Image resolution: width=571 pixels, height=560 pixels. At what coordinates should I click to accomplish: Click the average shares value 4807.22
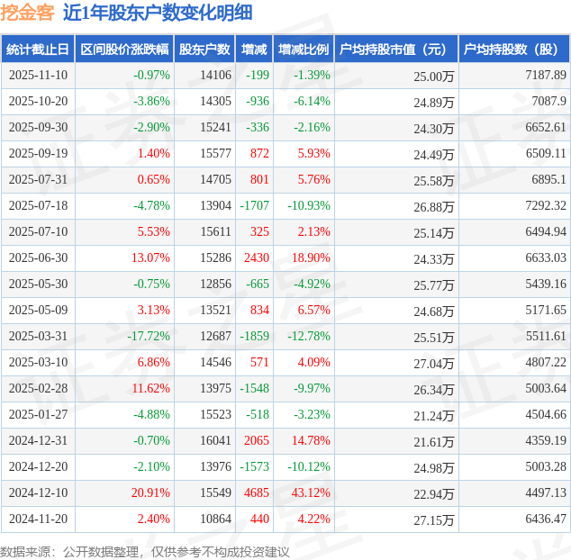[546, 362]
